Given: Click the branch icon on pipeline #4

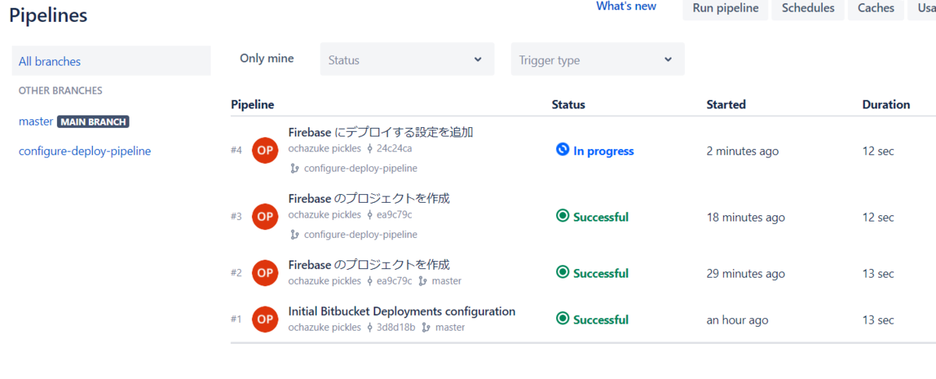Looking at the screenshot, I should pos(295,168).
